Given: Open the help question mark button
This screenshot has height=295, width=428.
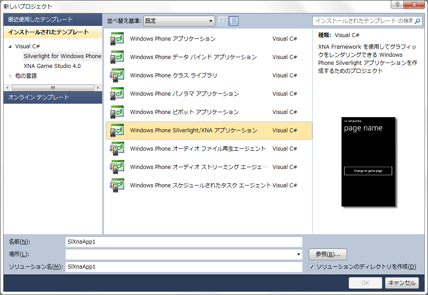Looking at the screenshot, I should 397,4.
